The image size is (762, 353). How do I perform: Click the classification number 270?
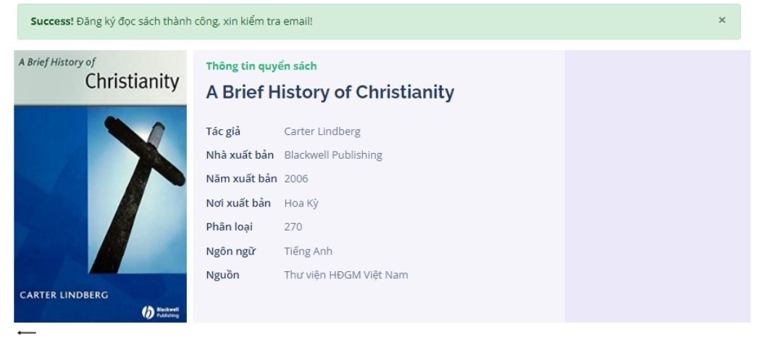293,227
